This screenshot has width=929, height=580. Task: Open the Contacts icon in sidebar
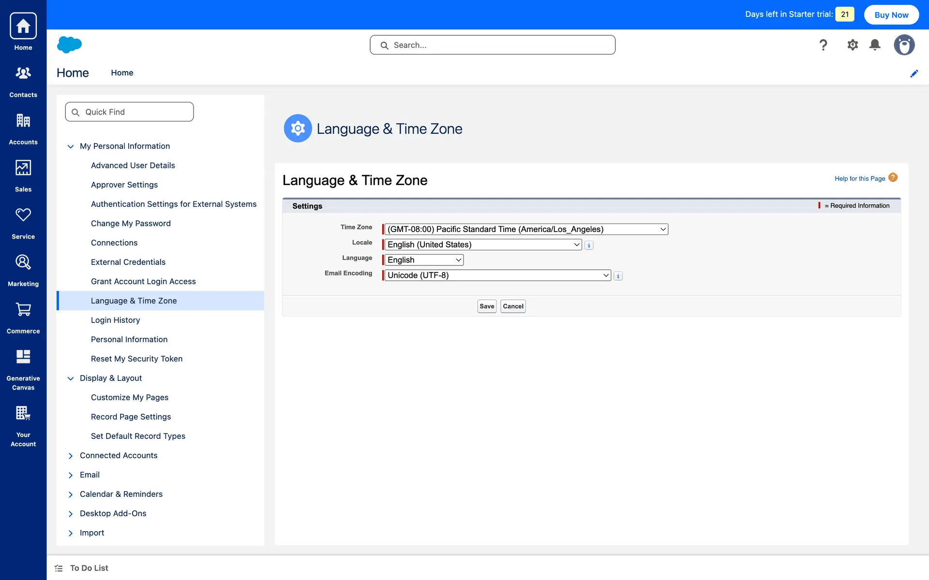coord(23,73)
